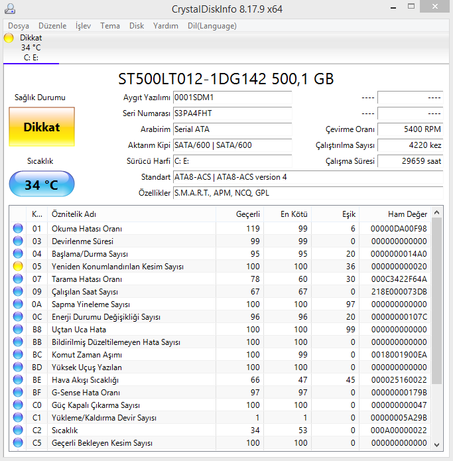The width and height of the screenshot is (453, 461).
Task: Click the blue orb beside Hava Akışı Sıcaklığı
Action: click(18, 379)
